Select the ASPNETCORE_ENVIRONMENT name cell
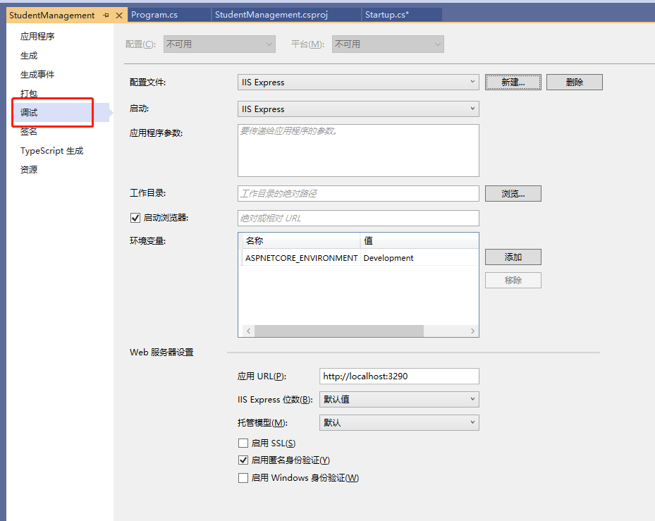This screenshot has width=655, height=521. click(301, 258)
